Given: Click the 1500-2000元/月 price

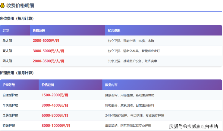Looking at the screenshot, I should [x=55, y=95].
